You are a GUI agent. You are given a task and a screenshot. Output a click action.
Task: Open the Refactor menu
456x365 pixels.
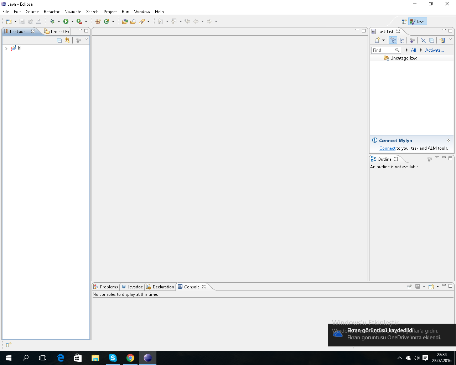point(52,12)
